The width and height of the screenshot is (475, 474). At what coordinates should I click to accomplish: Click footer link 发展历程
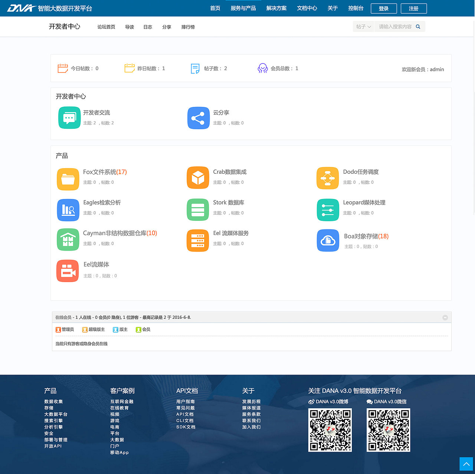coord(251,402)
